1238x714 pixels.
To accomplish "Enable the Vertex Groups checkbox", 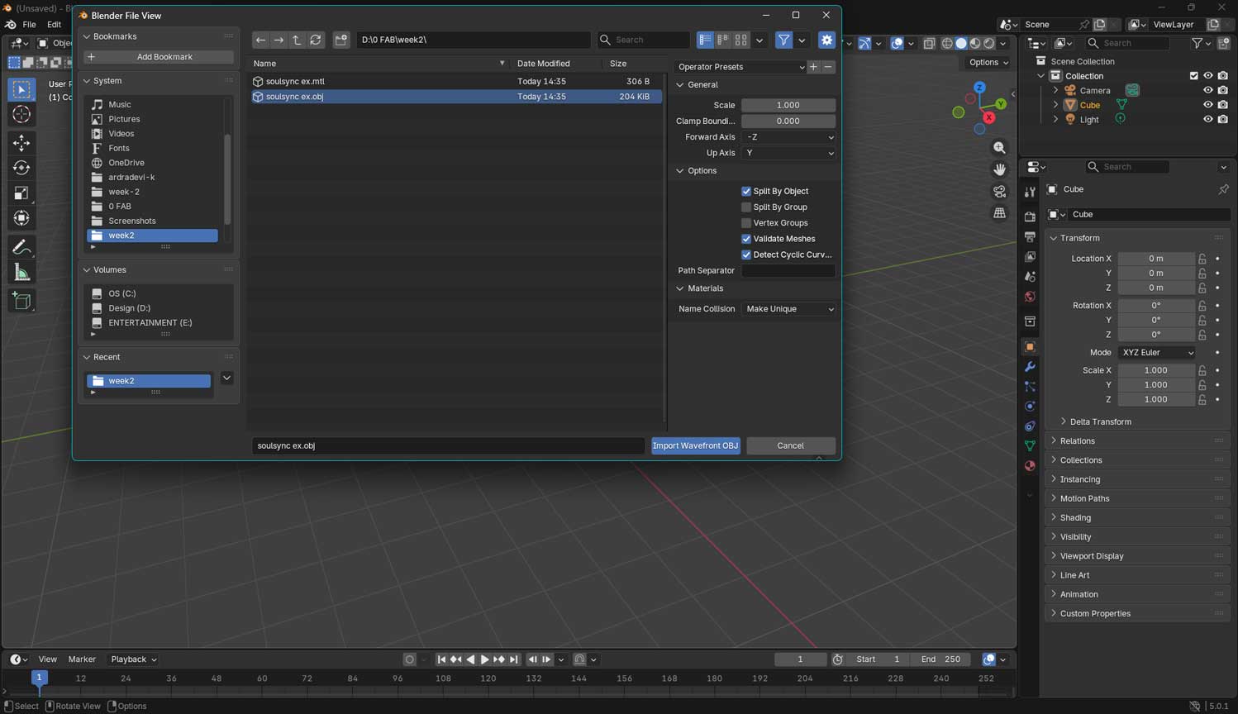I will click(x=746, y=223).
